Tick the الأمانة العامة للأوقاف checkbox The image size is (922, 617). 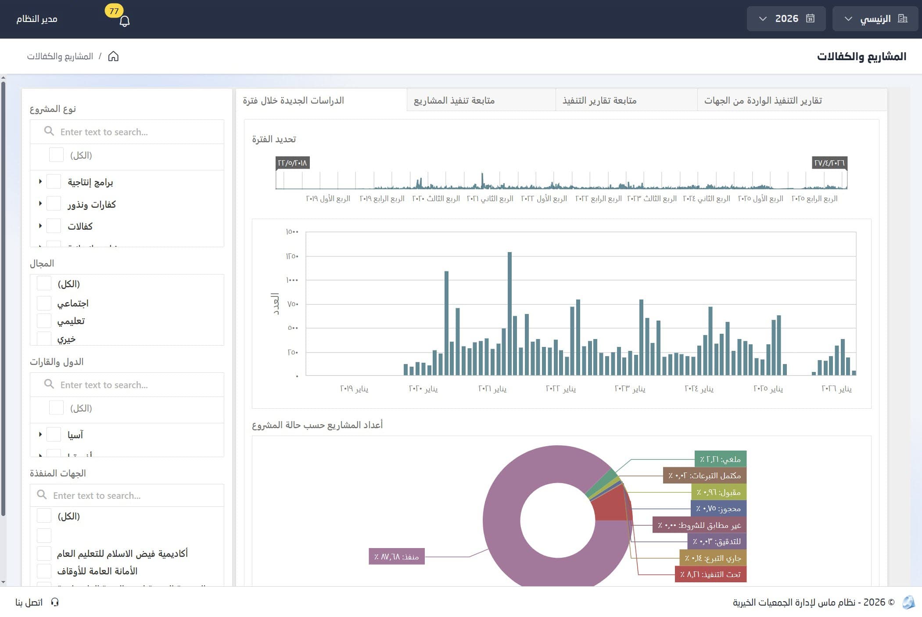click(x=44, y=570)
